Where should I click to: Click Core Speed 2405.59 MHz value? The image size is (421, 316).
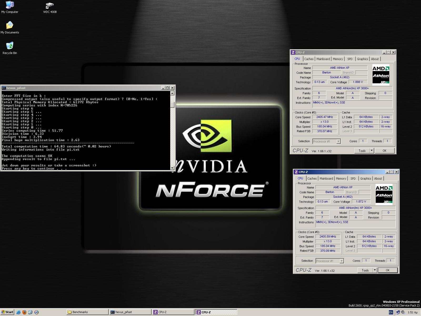click(x=328, y=236)
